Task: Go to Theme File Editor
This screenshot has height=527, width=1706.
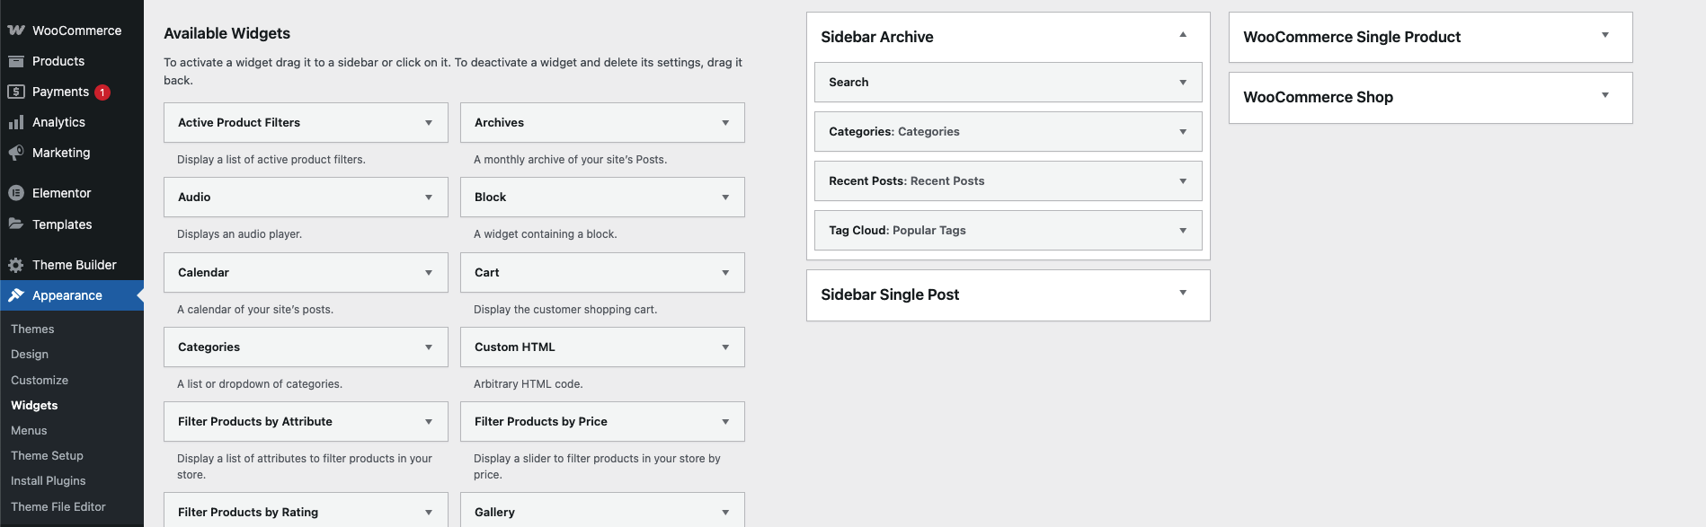Action: (58, 507)
